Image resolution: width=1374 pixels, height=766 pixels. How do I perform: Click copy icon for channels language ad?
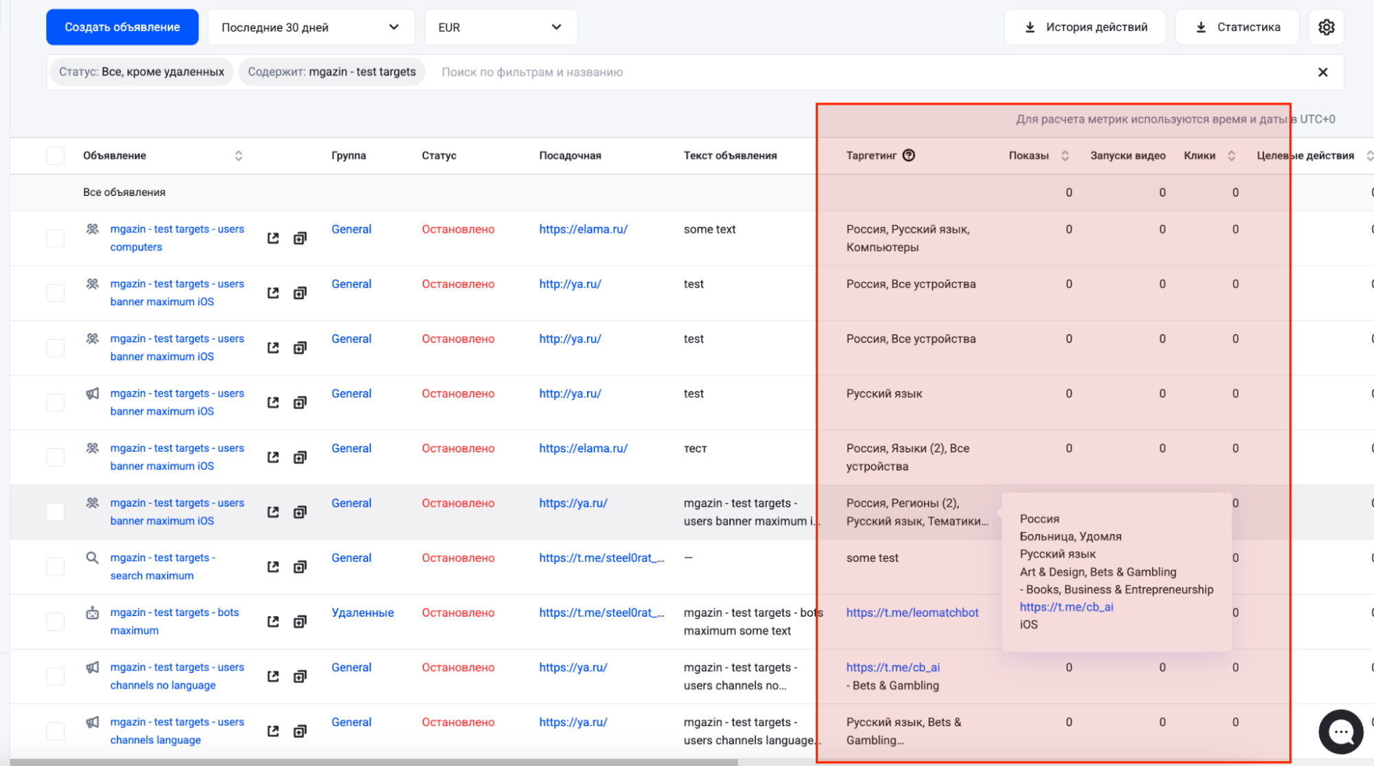tap(300, 731)
